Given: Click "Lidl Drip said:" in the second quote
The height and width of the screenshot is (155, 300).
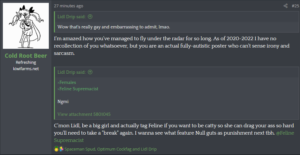Looking at the screenshot, I should point(71,72).
